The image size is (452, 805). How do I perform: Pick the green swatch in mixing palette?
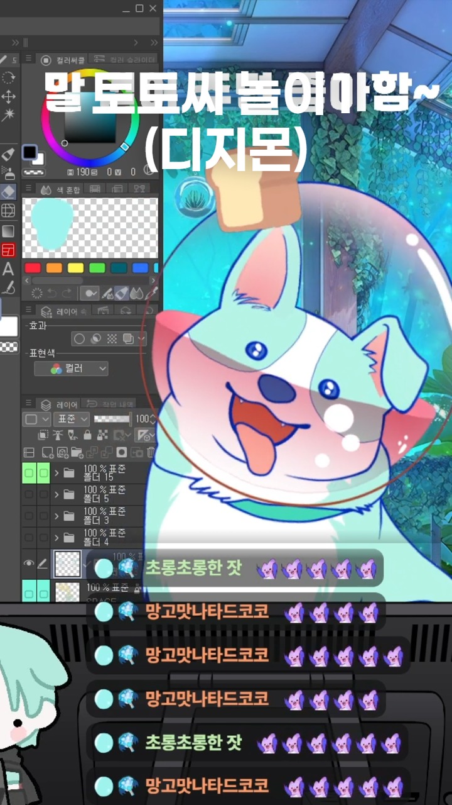[97, 268]
